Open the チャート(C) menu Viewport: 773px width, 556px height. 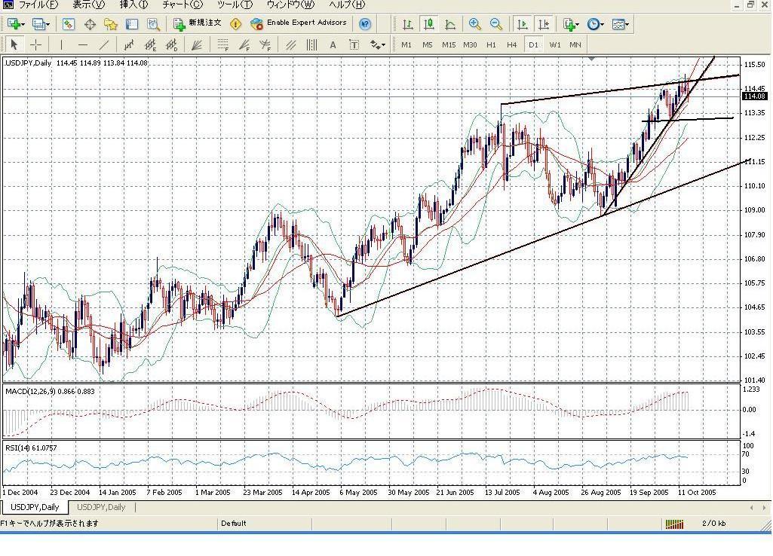pyautogui.click(x=182, y=5)
